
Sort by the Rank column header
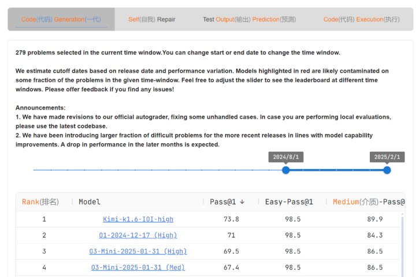(x=40, y=202)
